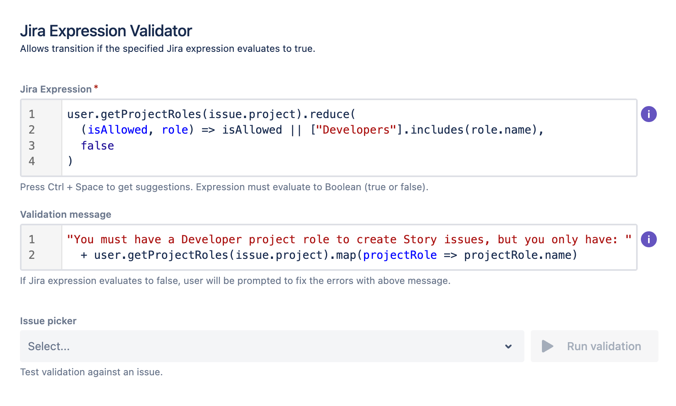
Task: Click the Jira Expression Validator heading
Action: coord(106,31)
